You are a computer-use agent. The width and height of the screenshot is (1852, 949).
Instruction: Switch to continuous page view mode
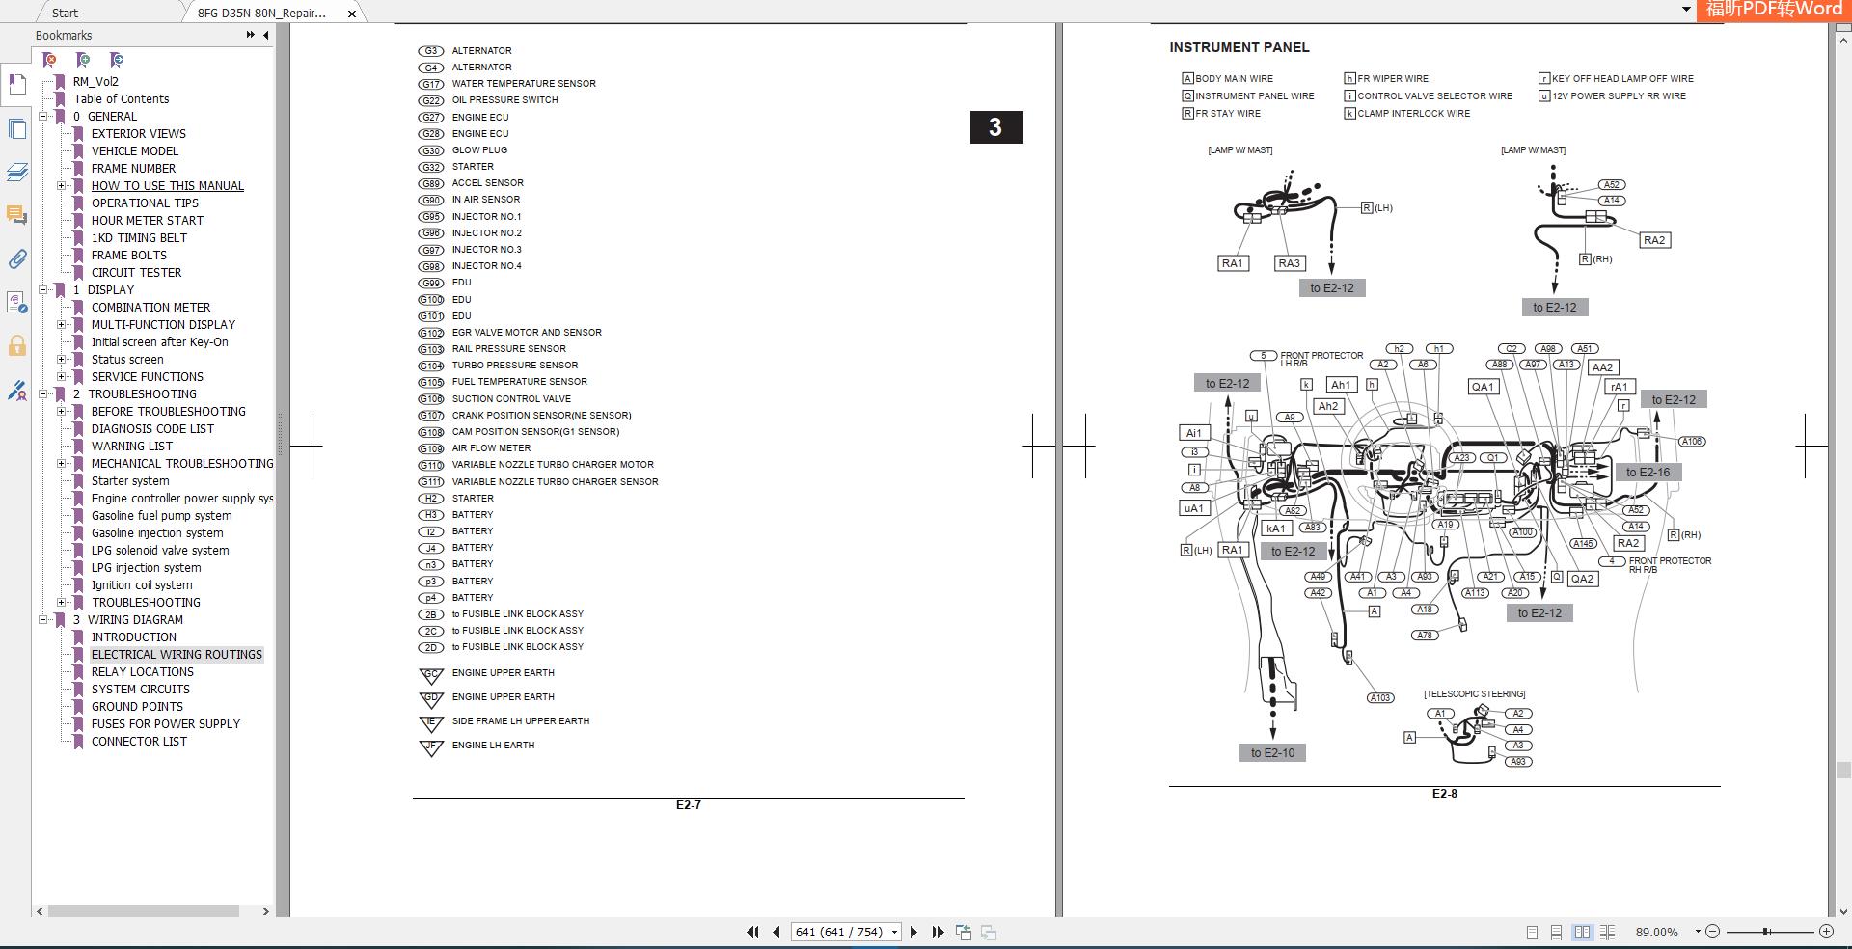pyautogui.click(x=1556, y=932)
